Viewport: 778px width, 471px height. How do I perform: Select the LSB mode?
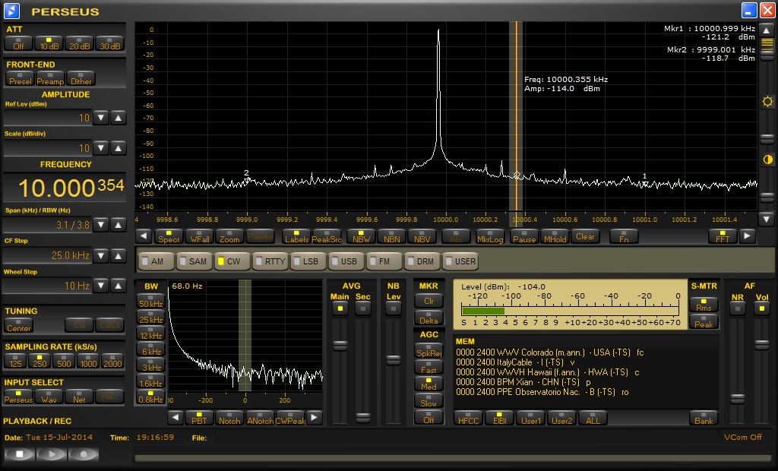(x=307, y=261)
